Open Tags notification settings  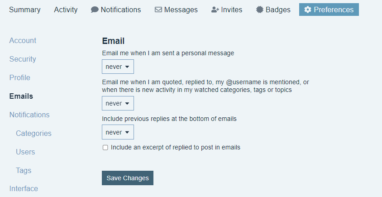point(24,170)
